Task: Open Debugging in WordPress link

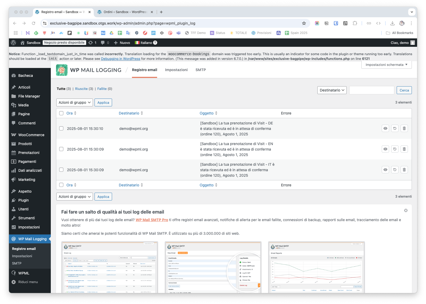Action: pyautogui.click(x=121, y=59)
